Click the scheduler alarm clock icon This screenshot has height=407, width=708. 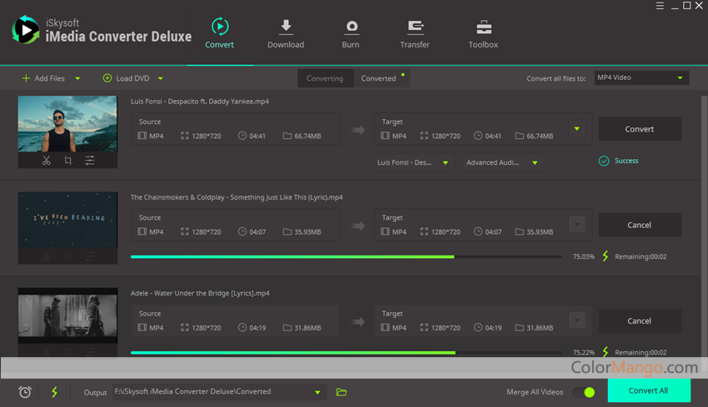(x=25, y=392)
